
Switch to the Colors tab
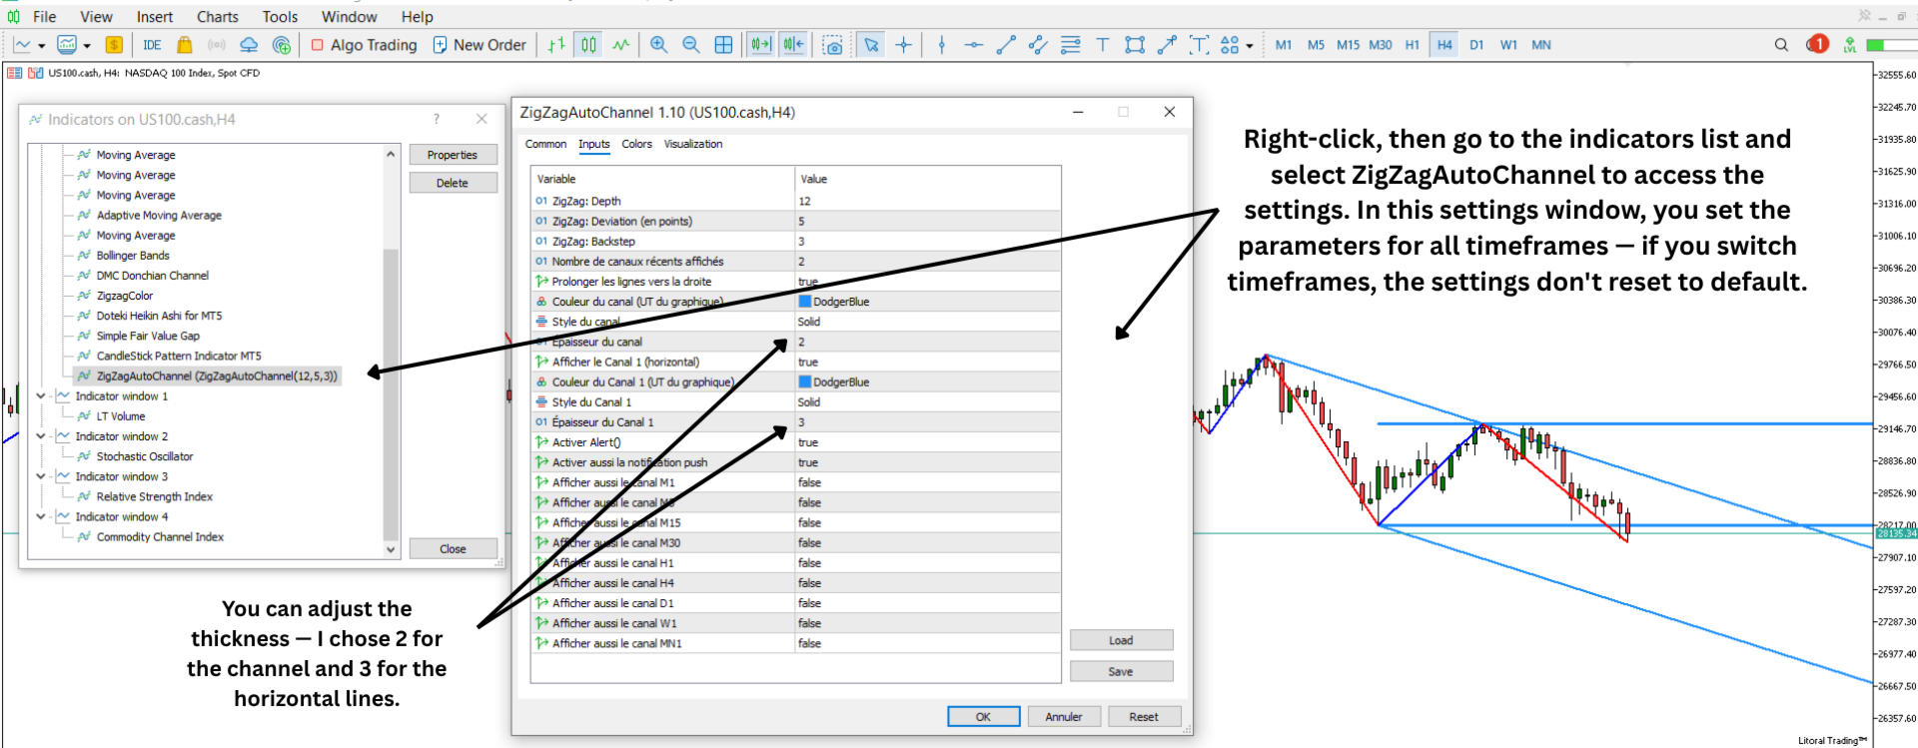pos(636,144)
